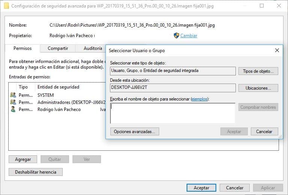Click the Ver button

point(87,159)
